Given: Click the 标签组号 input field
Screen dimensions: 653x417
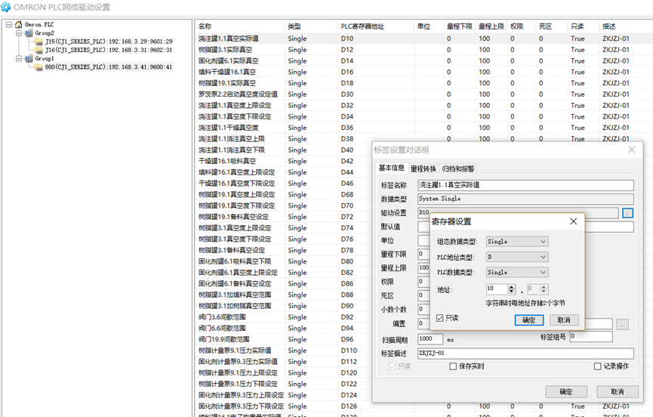Looking at the screenshot, I should tap(591, 336).
